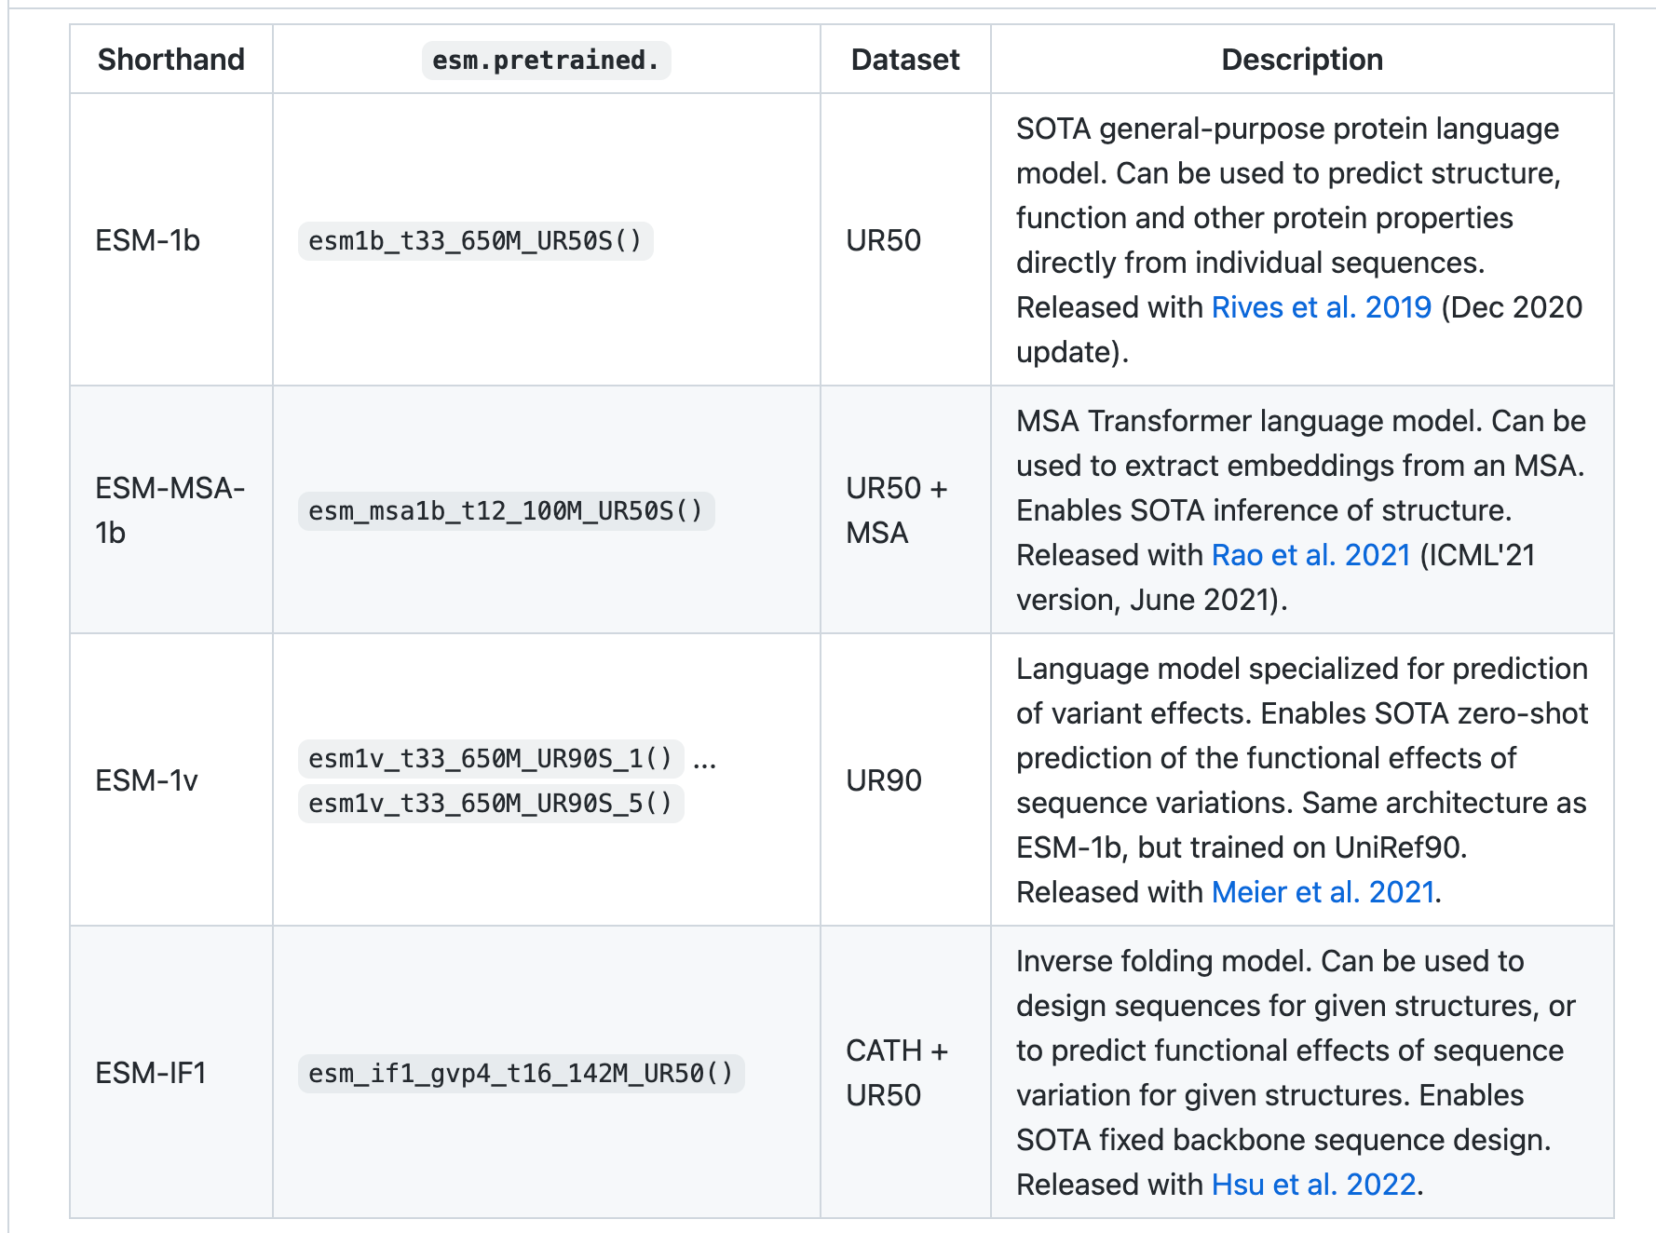Follow the Meier et al. 2021 link
The height and width of the screenshot is (1233, 1656).
[x=1323, y=892]
